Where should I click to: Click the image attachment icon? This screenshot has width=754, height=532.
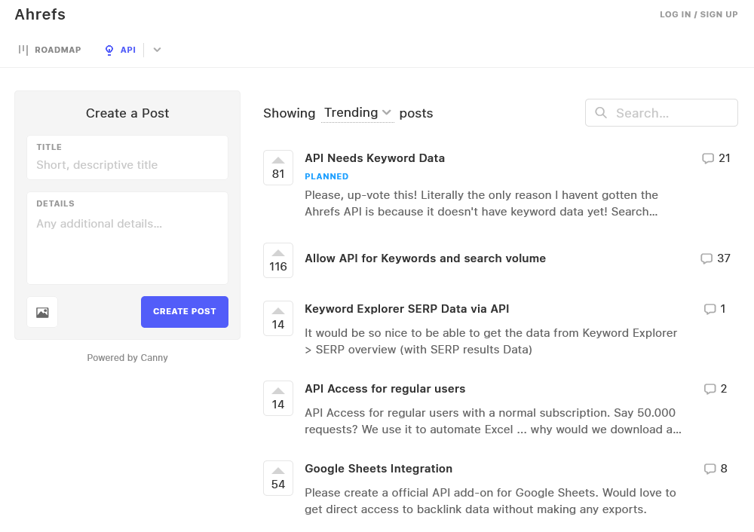[x=42, y=312]
